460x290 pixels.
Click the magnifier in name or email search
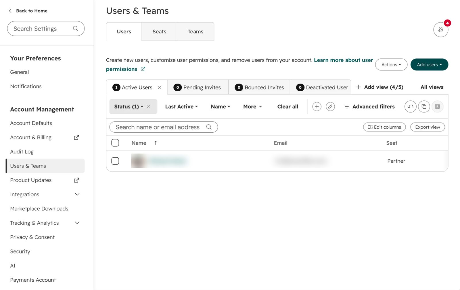[209, 127]
